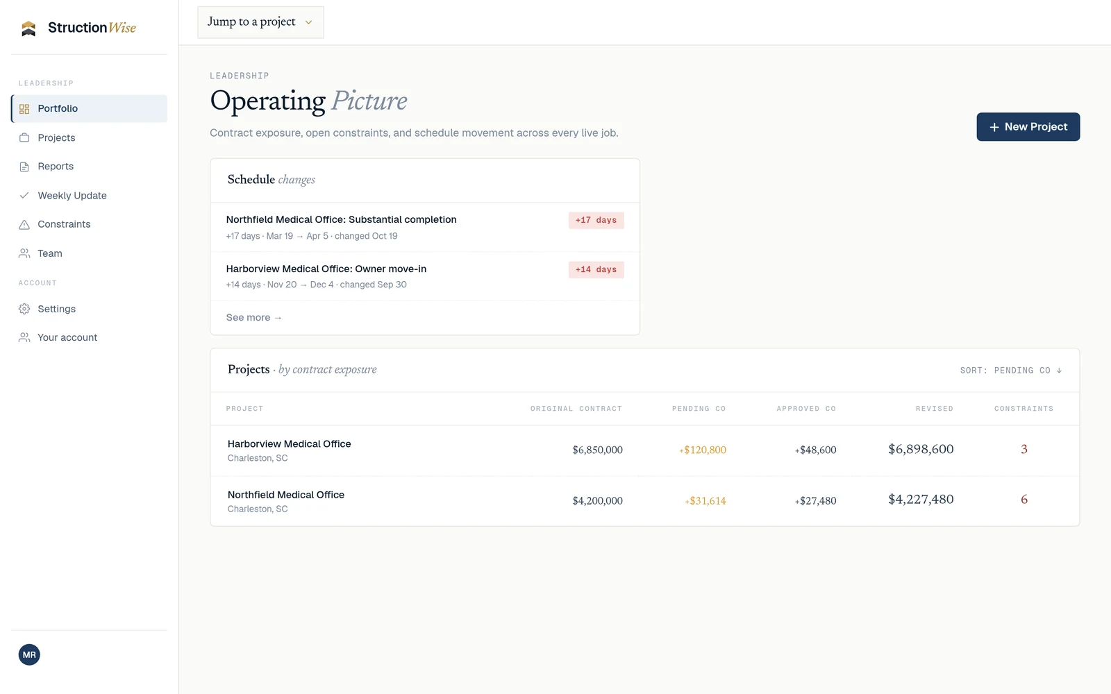Click the Constraints column header in the table
The image size is (1111, 694).
1024,409
